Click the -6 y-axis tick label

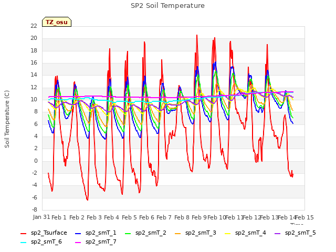pos(35,197)
